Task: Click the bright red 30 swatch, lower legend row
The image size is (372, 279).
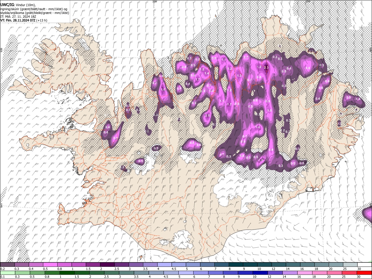Action: [x=364, y=273]
